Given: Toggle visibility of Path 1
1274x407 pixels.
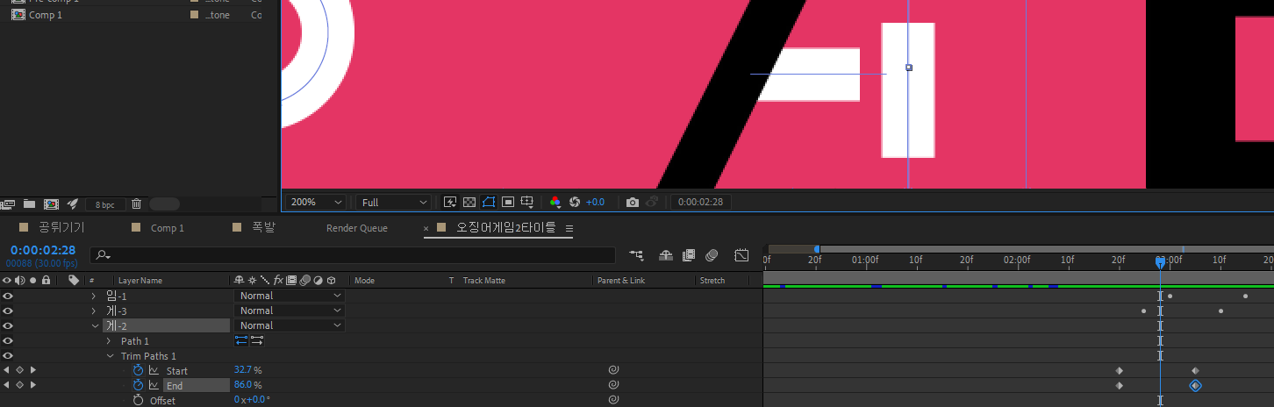Looking at the screenshot, I should 8,340.
